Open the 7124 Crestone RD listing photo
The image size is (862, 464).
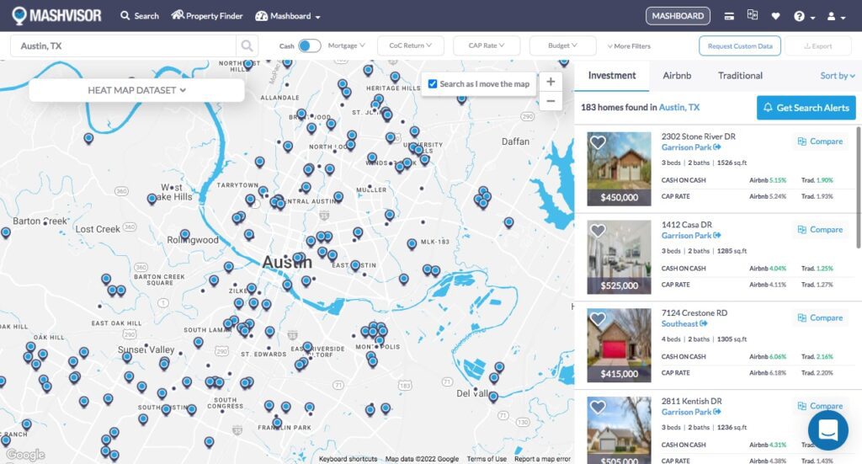(x=619, y=345)
